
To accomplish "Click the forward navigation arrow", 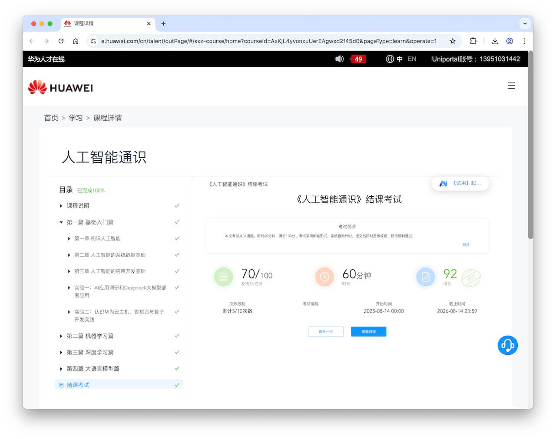I will click(46, 41).
